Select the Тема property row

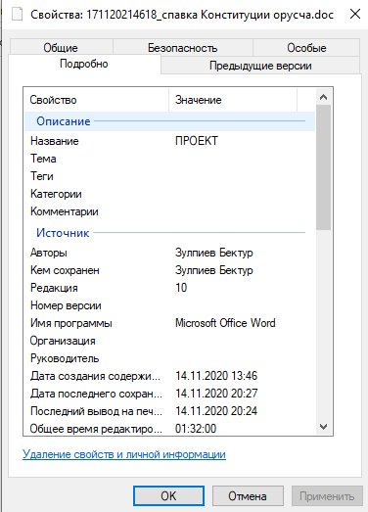pyautogui.click(x=169, y=159)
